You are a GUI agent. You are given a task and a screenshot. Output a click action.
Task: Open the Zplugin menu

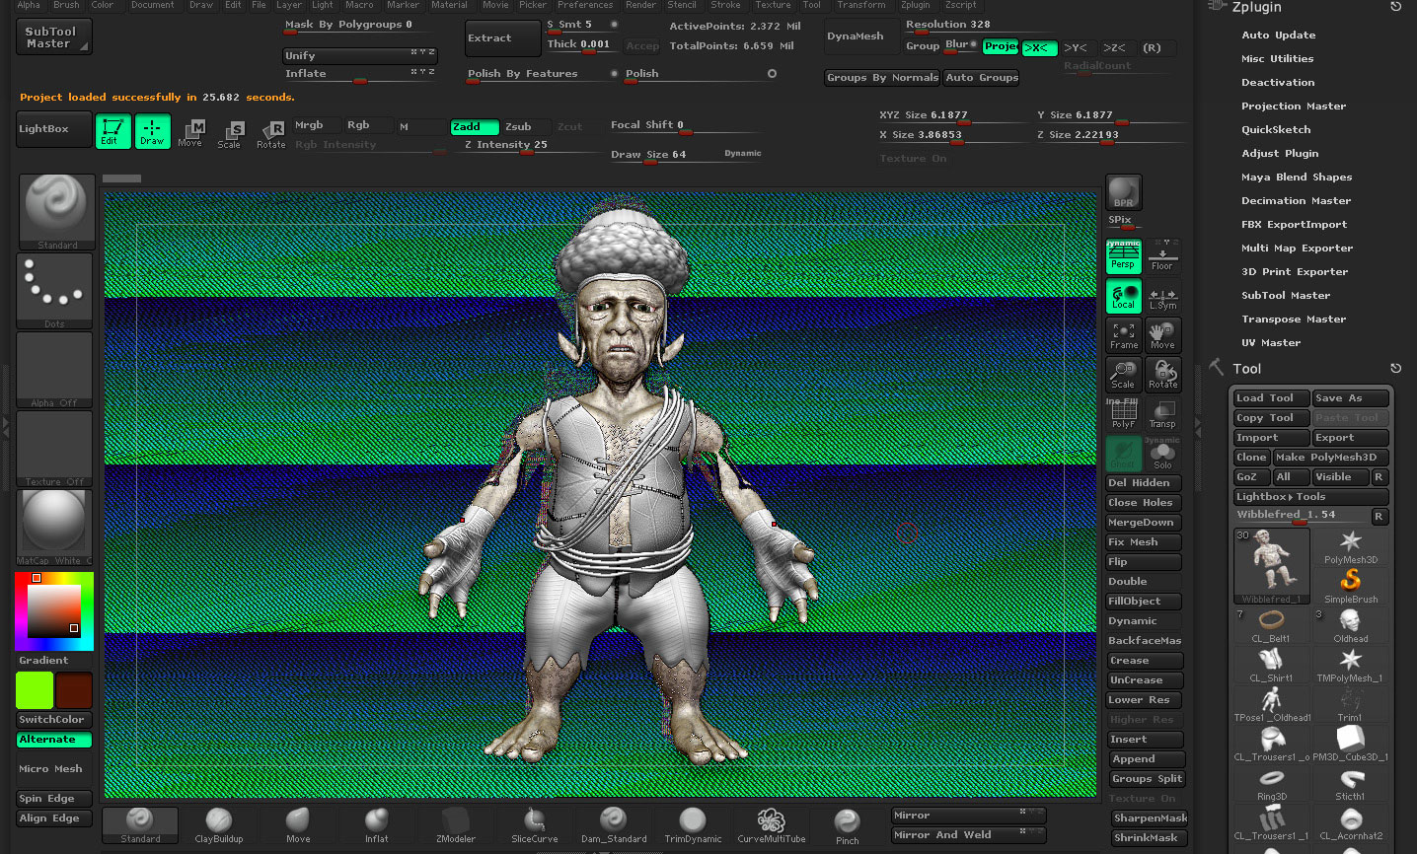tap(915, 5)
